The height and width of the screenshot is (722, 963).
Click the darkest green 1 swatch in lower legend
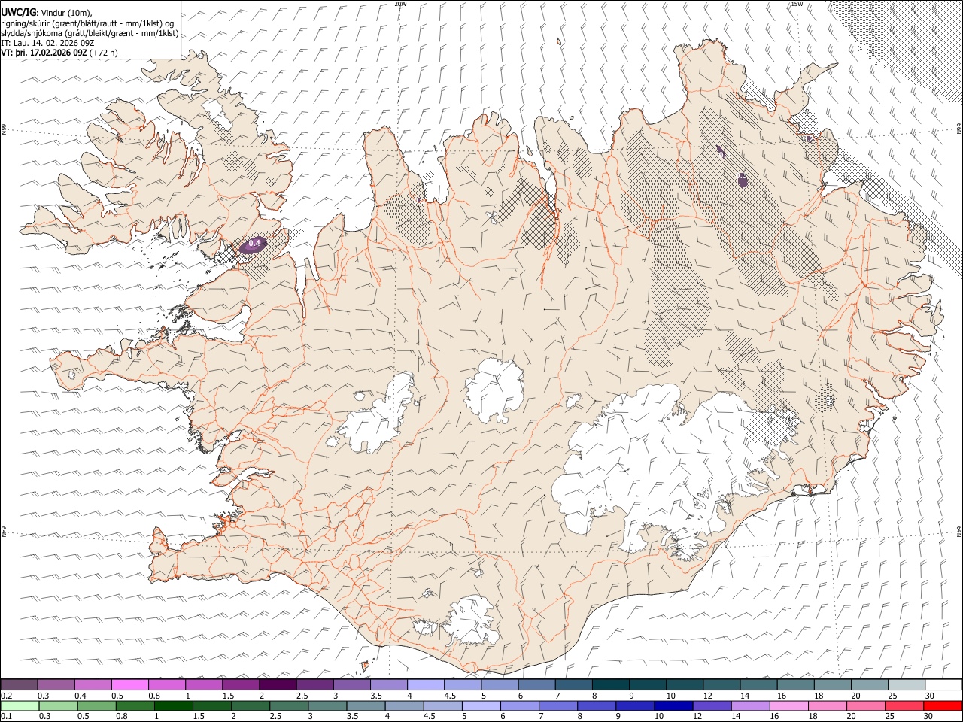(174, 705)
